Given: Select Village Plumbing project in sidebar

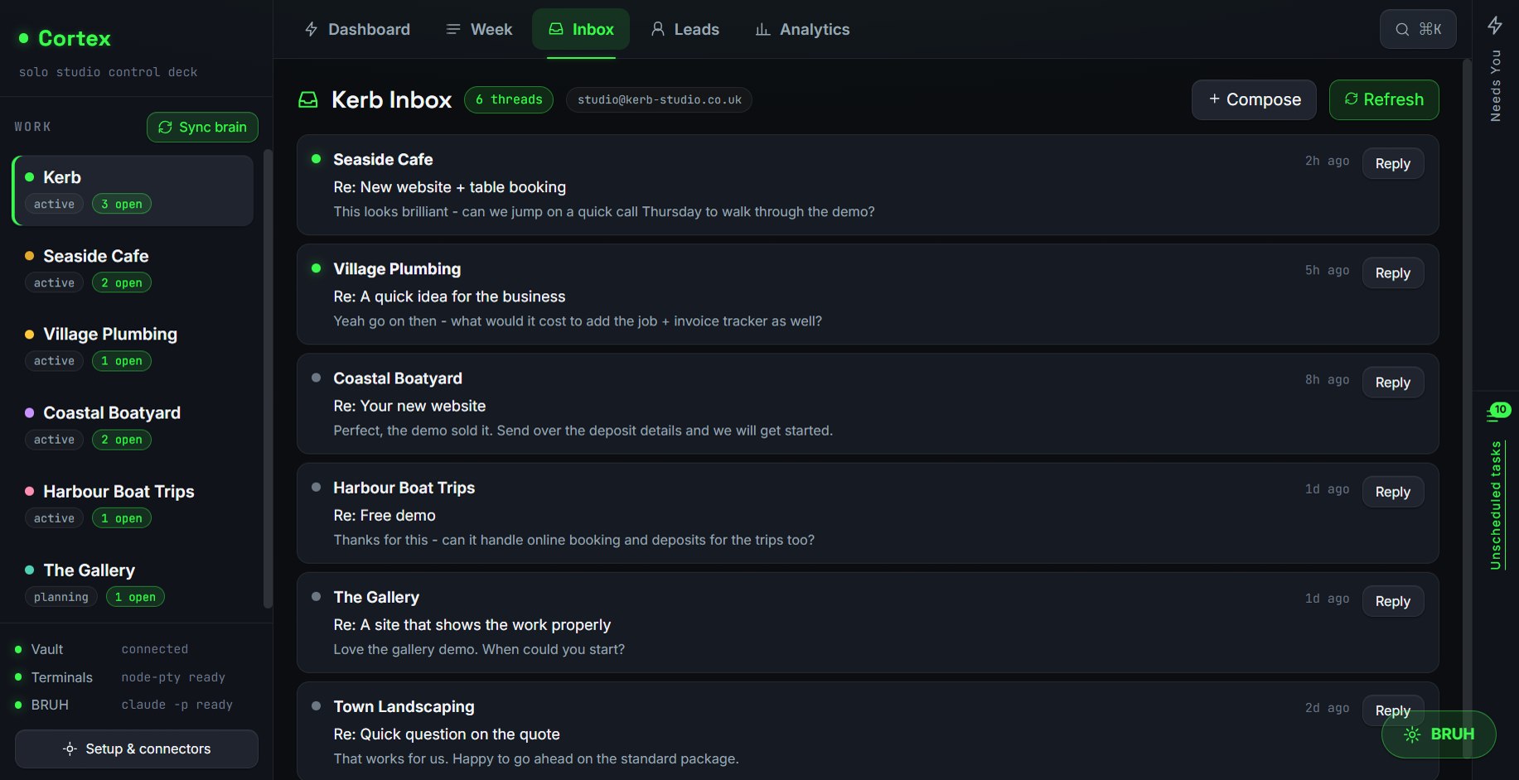Looking at the screenshot, I should coord(133,347).
